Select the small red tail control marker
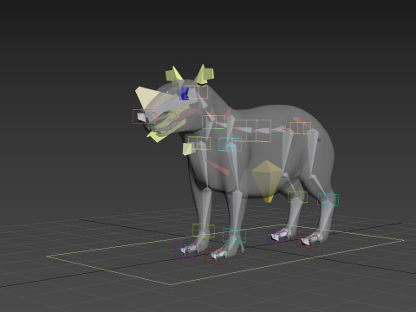The width and height of the screenshot is (416, 312). (286, 128)
